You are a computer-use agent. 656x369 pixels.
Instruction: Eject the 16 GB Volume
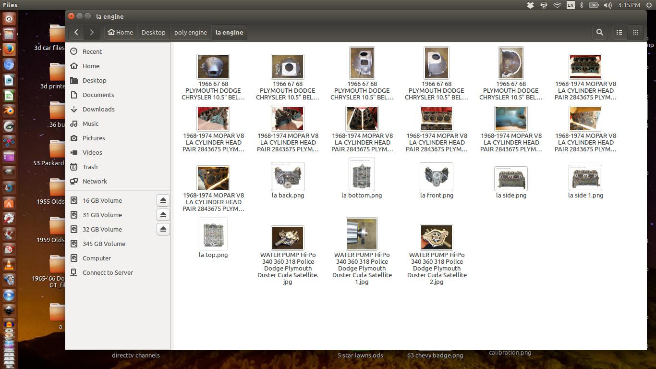click(163, 200)
